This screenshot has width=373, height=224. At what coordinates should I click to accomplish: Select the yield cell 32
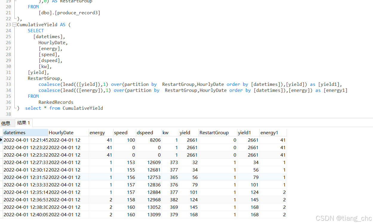point(189,162)
